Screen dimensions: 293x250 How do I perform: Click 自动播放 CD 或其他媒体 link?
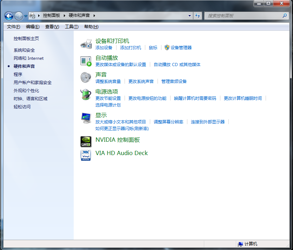coord(177,65)
